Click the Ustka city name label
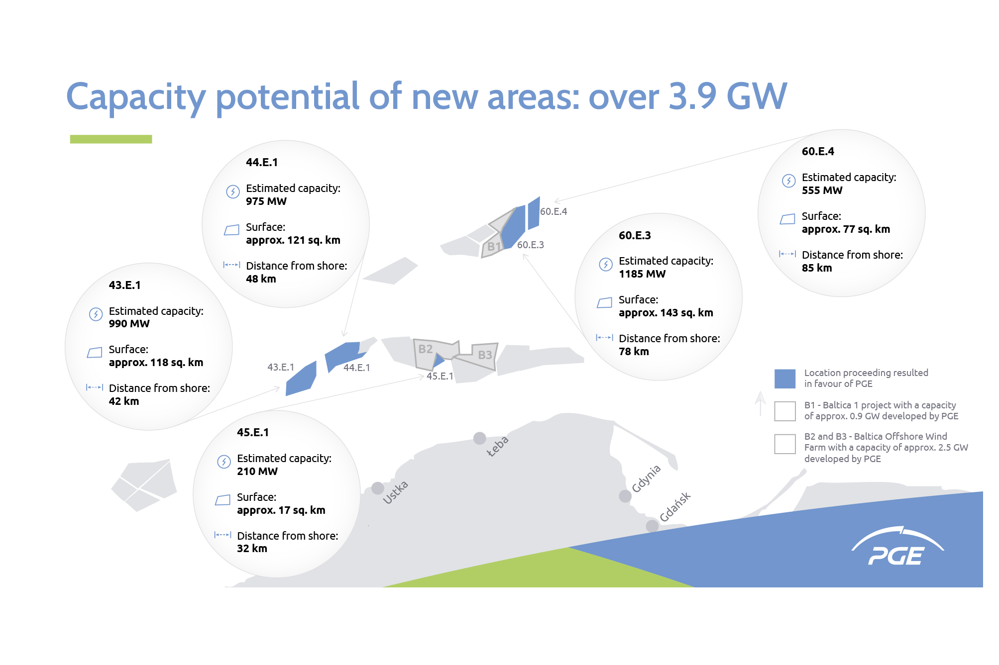 pyautogui.click(x=396, y=492)
